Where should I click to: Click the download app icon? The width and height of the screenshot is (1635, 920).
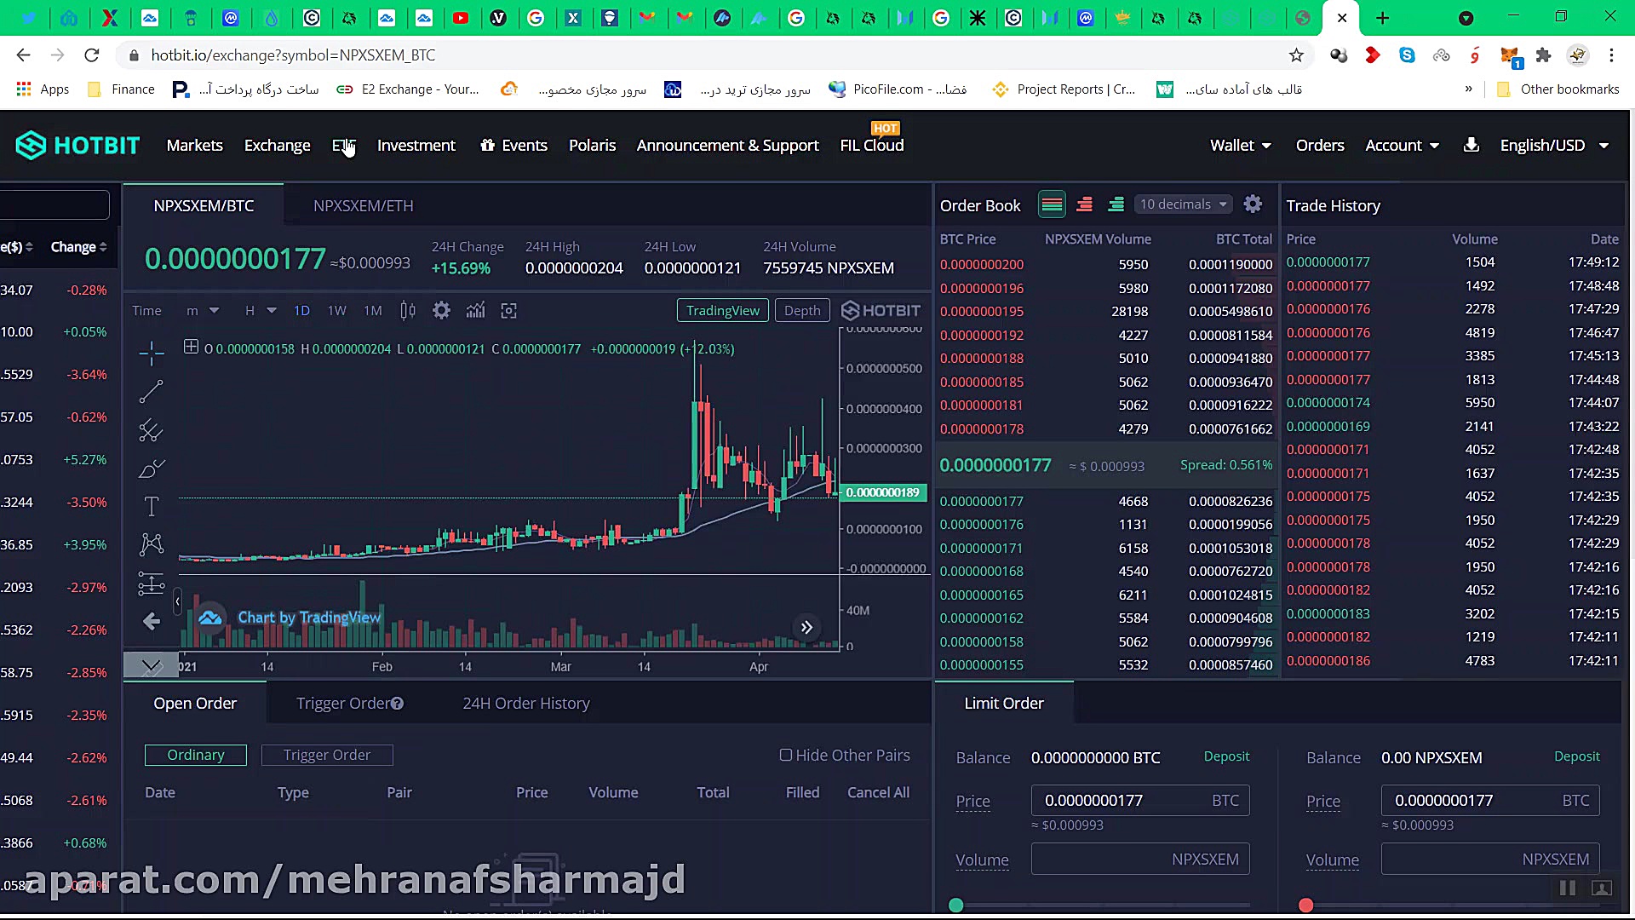pos(1471,146)
